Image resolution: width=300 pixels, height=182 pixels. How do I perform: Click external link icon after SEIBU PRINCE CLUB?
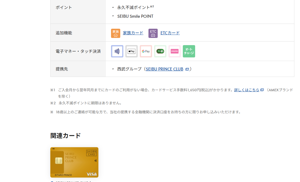click(x=187, y=69)
